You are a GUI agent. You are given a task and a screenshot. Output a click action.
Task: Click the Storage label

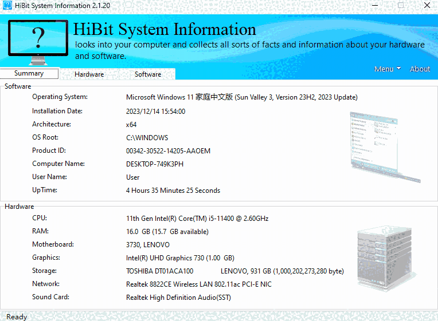coord(44,271)
